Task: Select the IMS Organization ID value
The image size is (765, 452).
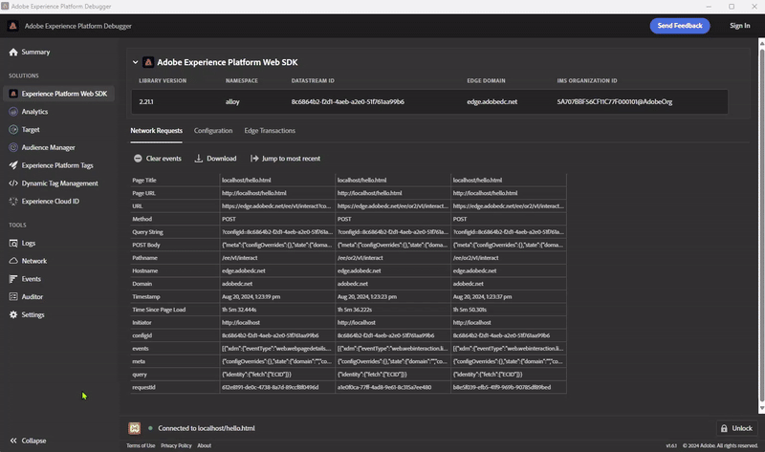Action: click(615, 102)
